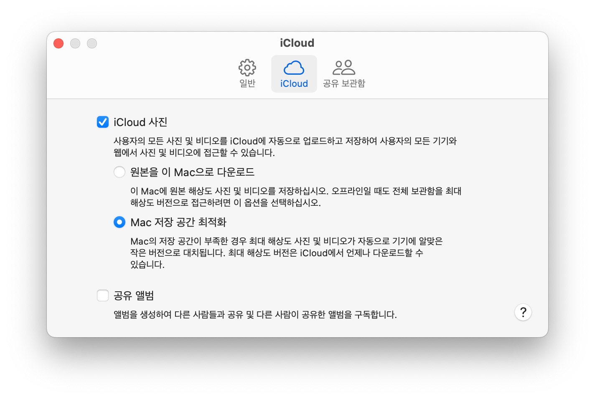Image resolution: width=595 pixels, height=399 pixels.
Task: Close the iCloud preferences window
Action: point(58,43)
